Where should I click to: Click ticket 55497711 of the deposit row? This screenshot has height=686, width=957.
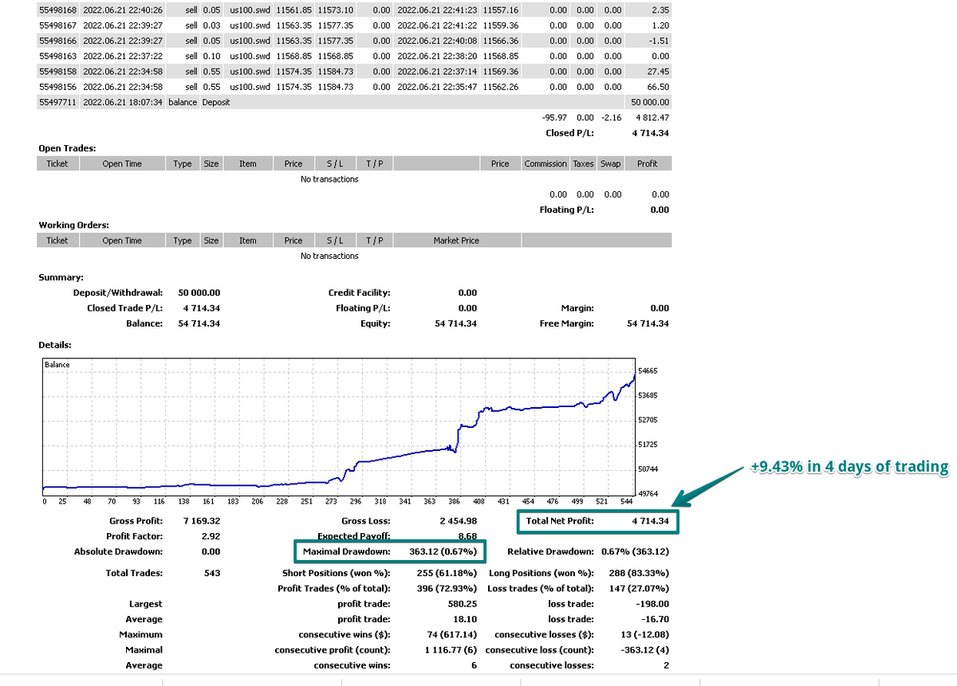pyautogui.click(x=57, y=103)
